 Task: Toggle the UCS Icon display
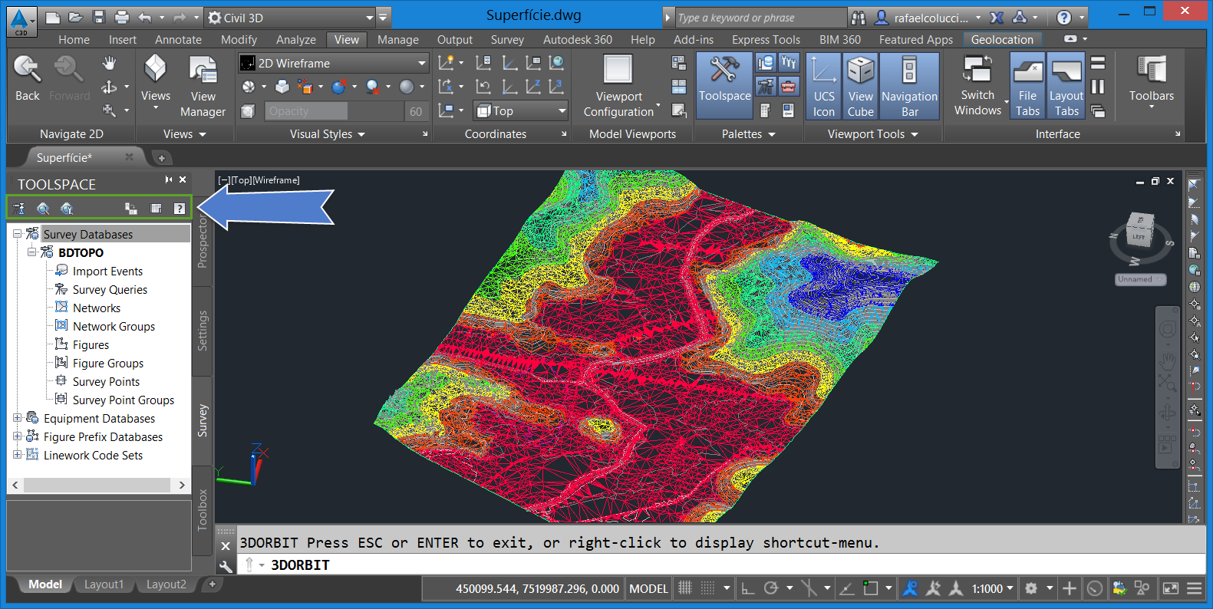click(823, 85)
